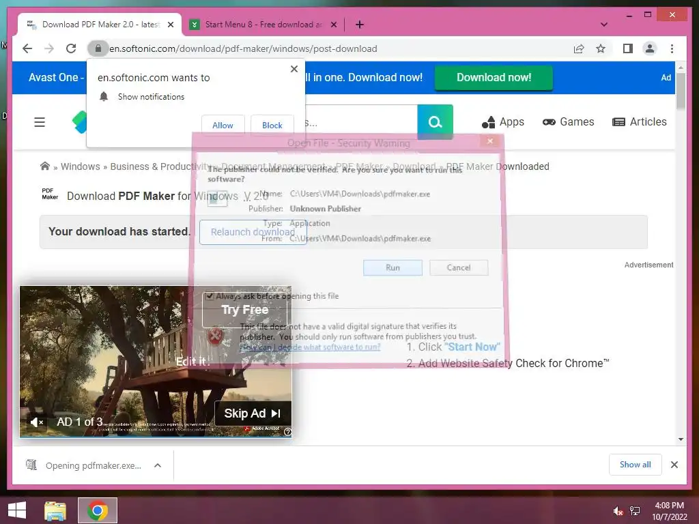Open the Games section
The height and width of the screenshot is (524, 699).
click(569, 122)
